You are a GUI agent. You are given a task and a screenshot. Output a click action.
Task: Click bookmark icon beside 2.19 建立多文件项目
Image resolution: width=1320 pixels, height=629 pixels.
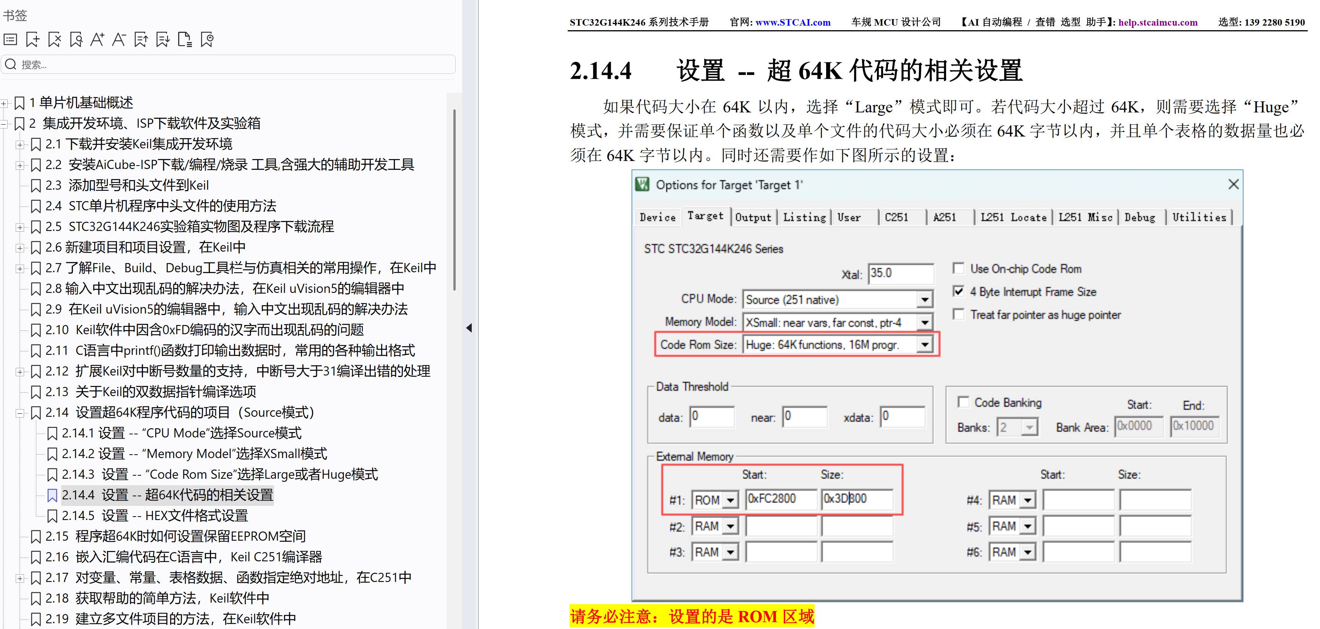pyautogui.click(x=36, y=619)
